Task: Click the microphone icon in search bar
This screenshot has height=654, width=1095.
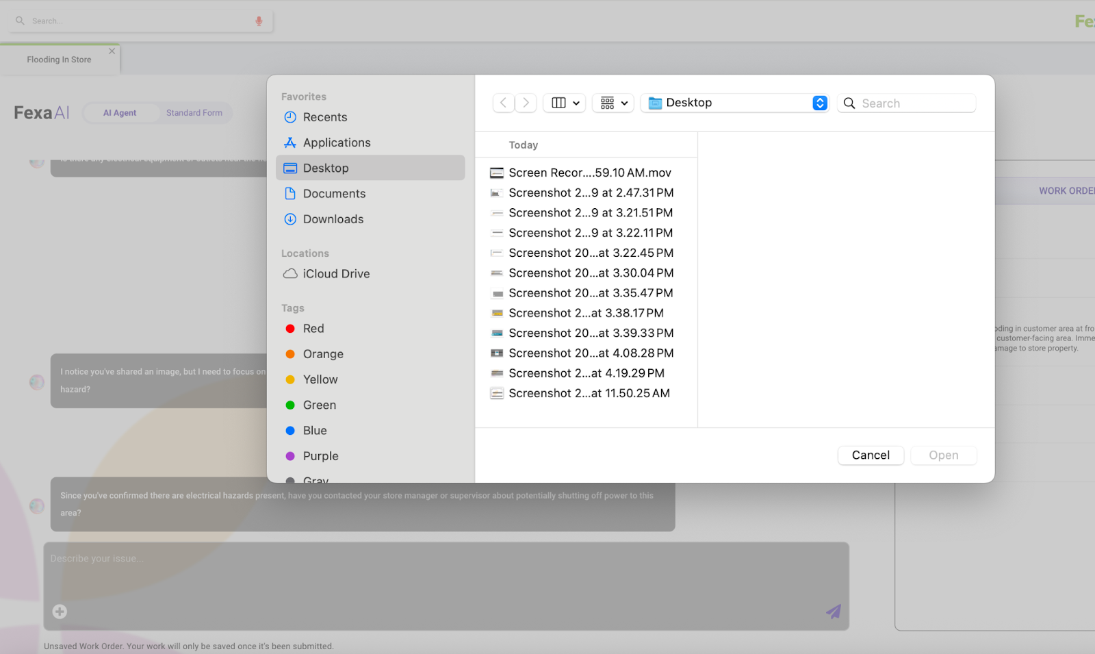Action: tap(259, 21)
